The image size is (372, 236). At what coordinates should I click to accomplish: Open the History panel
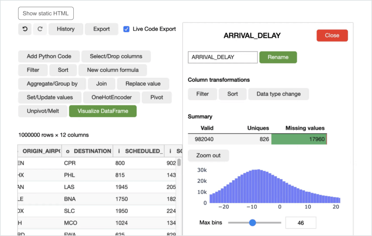pyautogui.click(x=66, y=29)
